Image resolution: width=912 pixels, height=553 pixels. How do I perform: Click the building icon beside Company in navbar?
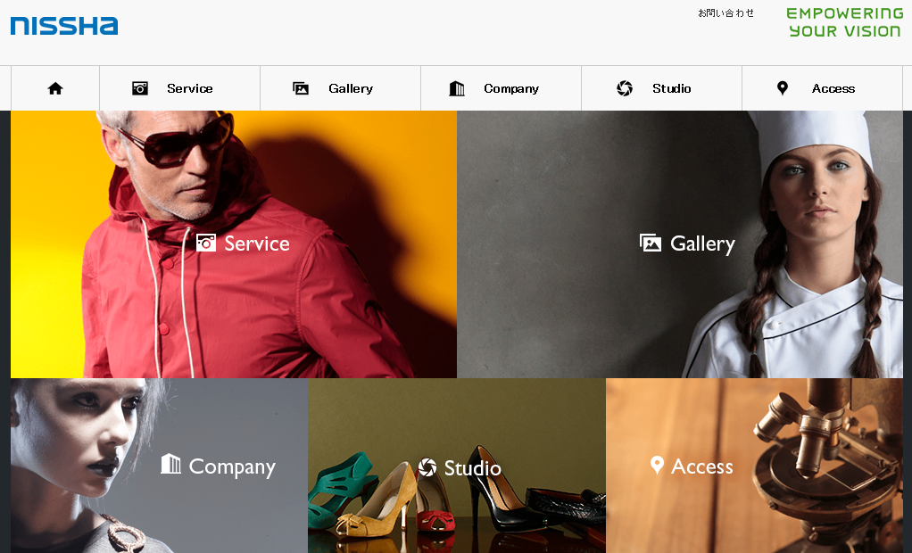point(457,88)
